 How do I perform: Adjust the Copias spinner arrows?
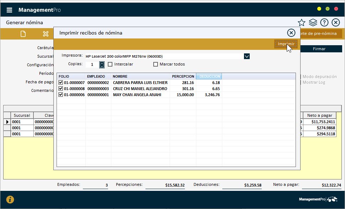pyautogui.click(x=102, y=64)
